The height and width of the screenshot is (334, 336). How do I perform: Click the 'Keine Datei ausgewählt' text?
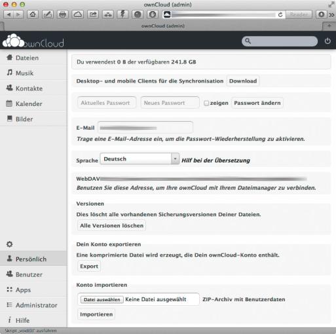(156, 299)
